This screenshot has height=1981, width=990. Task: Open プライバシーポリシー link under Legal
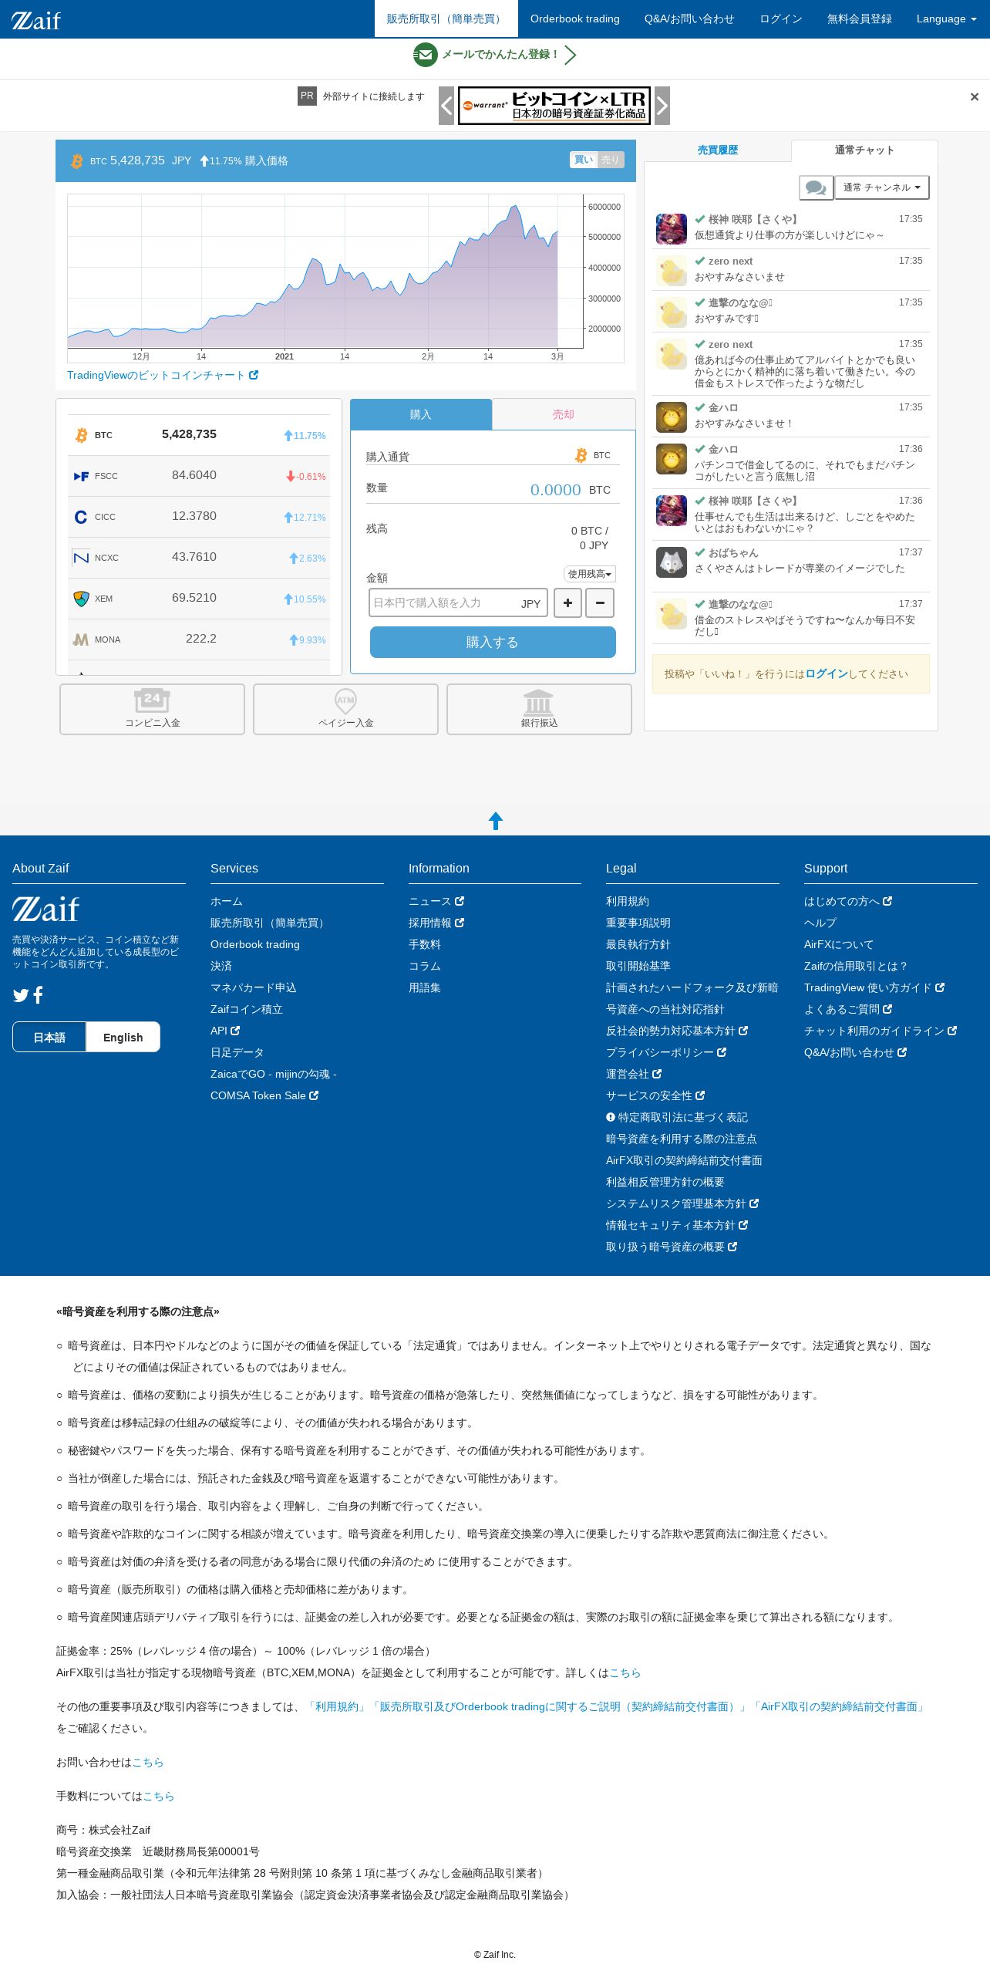(x=666, y=1052)
